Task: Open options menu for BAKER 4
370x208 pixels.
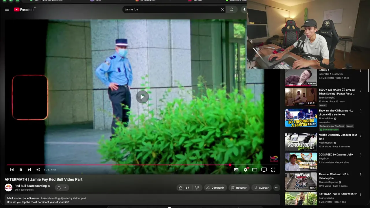Action: tap(360, 71)
